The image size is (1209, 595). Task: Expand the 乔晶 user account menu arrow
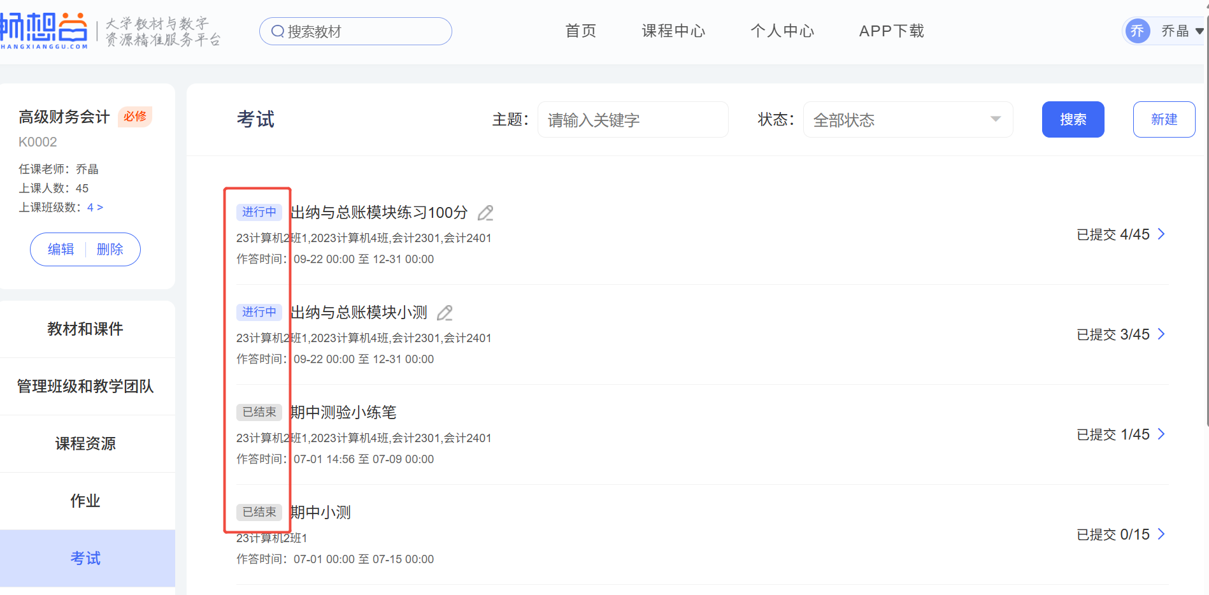(x=1199, y=31)
